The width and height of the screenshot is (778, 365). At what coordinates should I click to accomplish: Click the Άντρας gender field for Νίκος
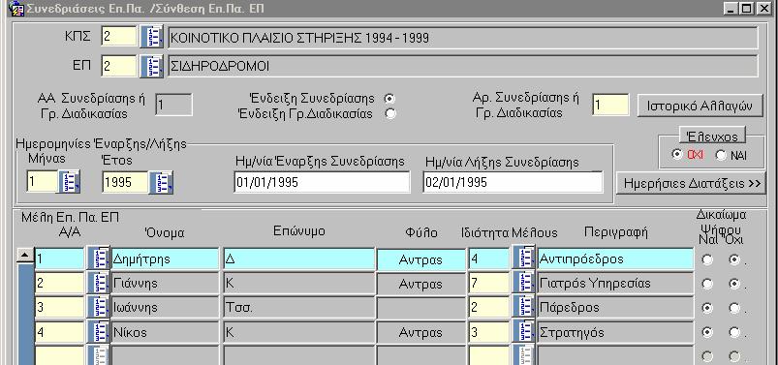click(x=420, y=332)
